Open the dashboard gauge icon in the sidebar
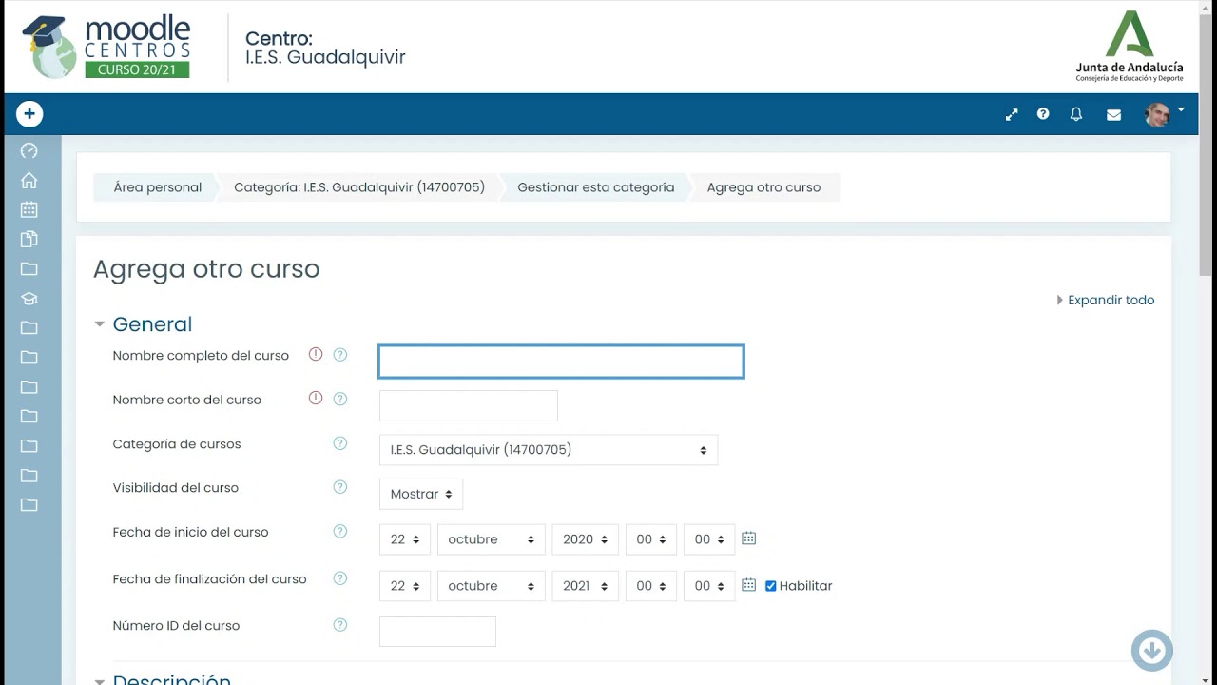The width and height of the screenshot is (1217, 685). click(x=29, y=150)
